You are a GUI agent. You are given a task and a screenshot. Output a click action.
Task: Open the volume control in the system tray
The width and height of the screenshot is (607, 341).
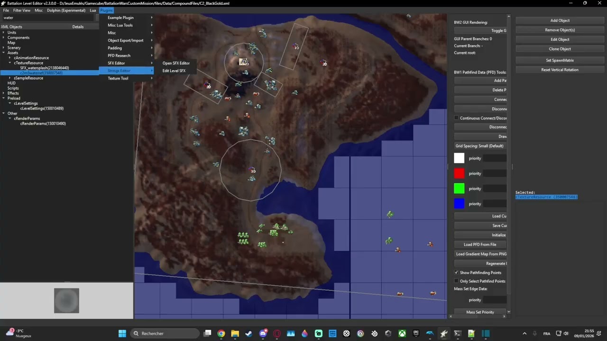pos(567,333)
